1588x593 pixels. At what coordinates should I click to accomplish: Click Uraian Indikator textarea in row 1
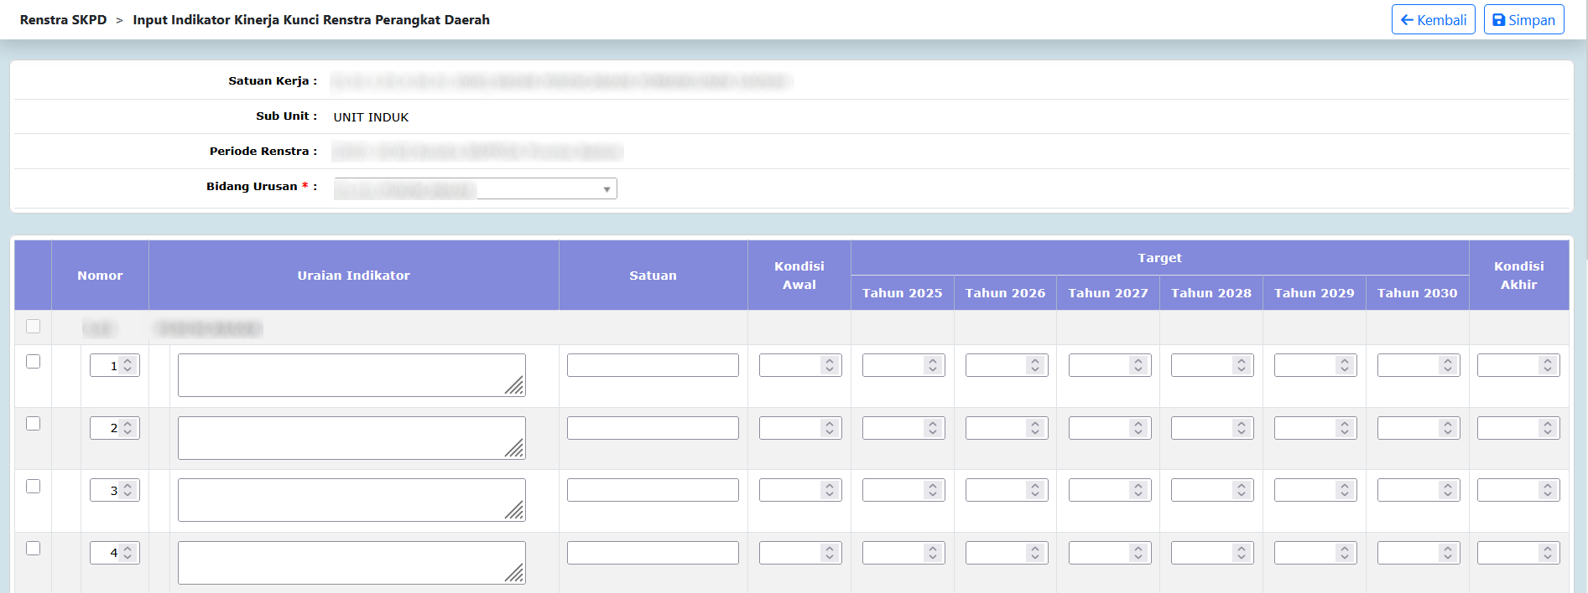point(351,374)
